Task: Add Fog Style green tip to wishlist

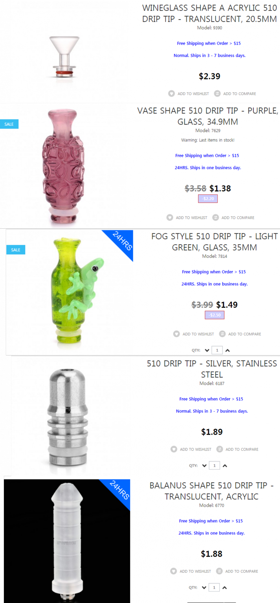Action: (x=194, y=334)
